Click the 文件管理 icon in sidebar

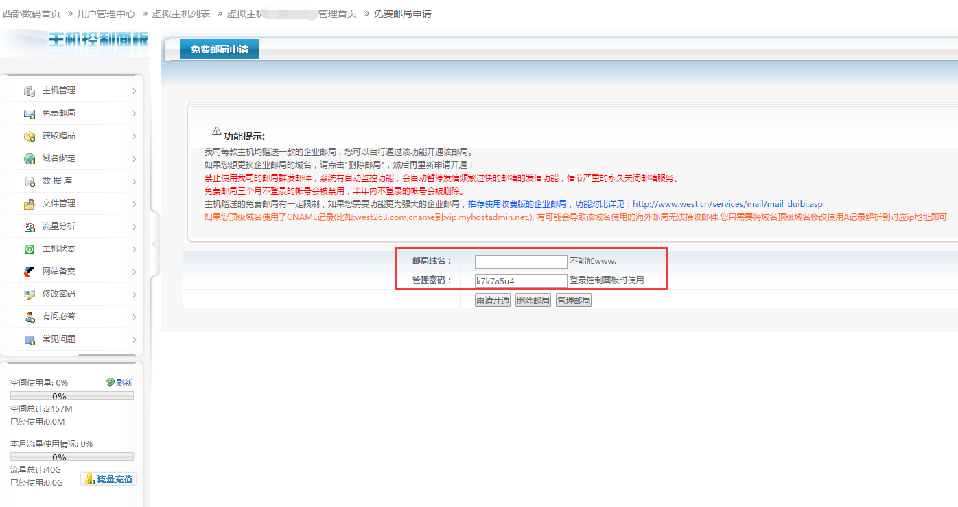pos(30,204)
